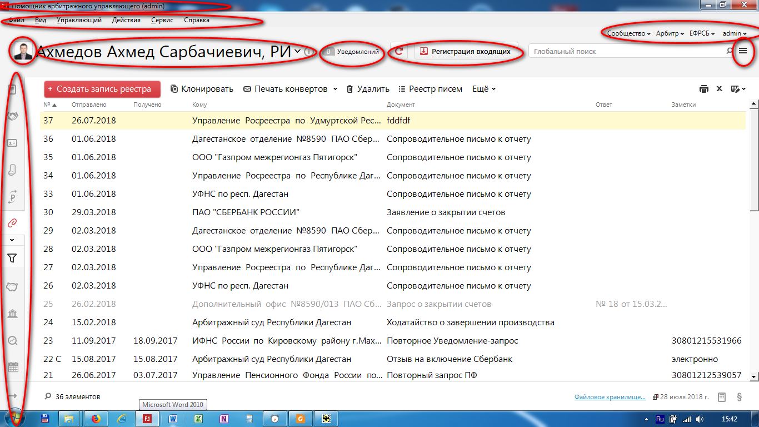
Task: Click the calendar icon in left sidebar
Action: click(x=12, y=367)
